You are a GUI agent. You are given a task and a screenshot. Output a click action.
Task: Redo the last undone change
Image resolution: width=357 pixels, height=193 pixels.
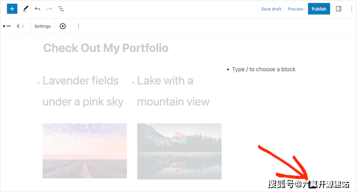[x=49, y=9]
